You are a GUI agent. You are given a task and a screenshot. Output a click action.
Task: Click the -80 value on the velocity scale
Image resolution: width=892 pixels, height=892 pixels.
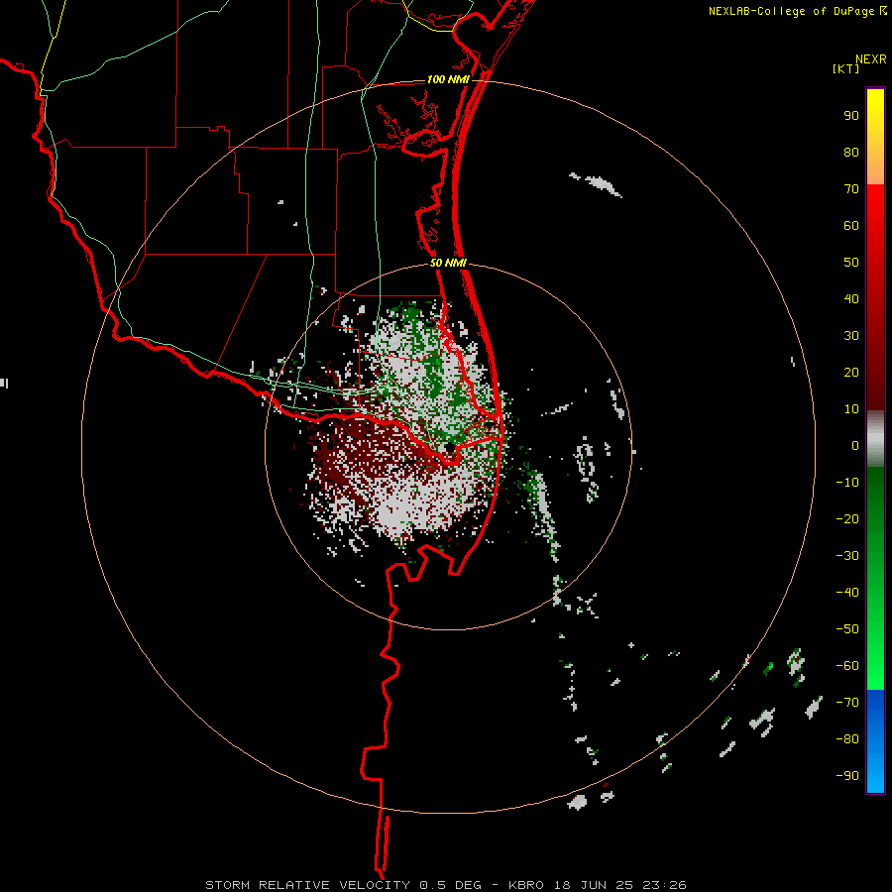[x=847, y=739]
